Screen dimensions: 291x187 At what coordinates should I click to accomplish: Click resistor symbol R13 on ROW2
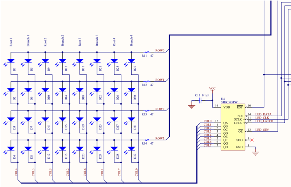tap(147, 111)
